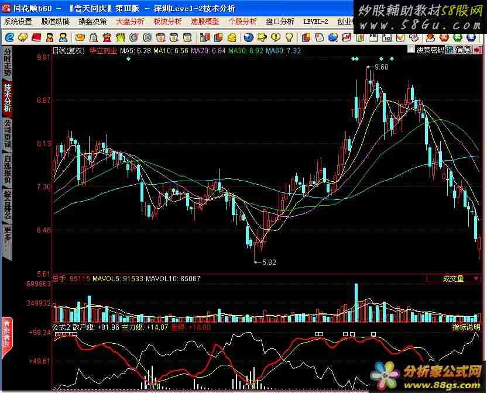The height and width of the screenshot is (394, 487).
Task: Click the yellow star toolbar icon
Action: [262, 38]
